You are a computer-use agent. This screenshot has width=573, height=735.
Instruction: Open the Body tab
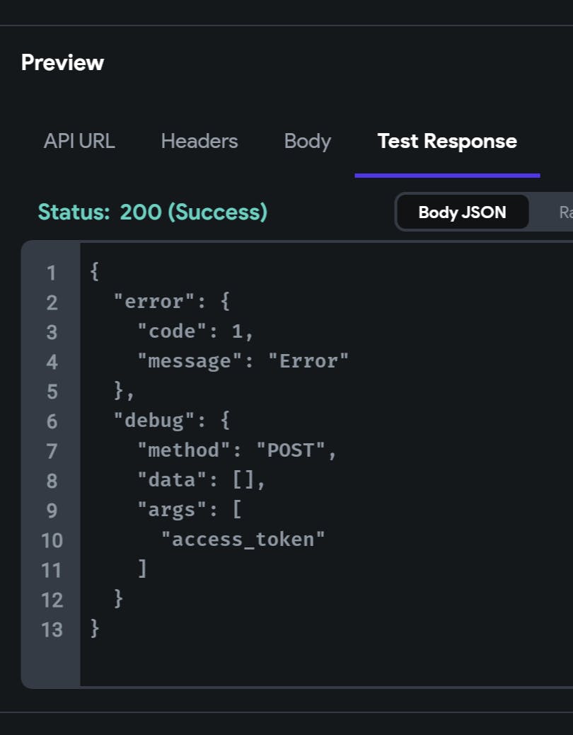coord(308,142)
